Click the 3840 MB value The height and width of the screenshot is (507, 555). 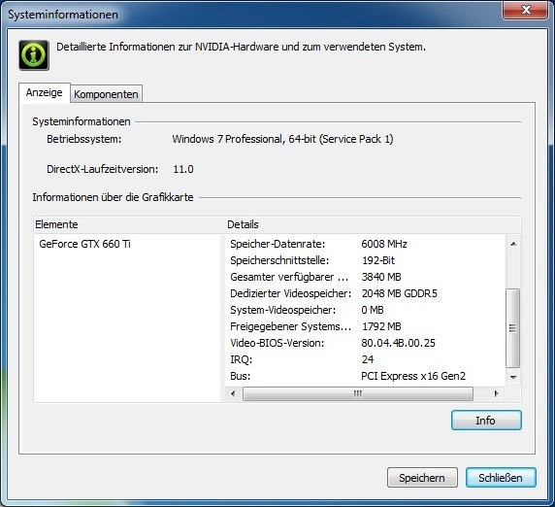381,277
